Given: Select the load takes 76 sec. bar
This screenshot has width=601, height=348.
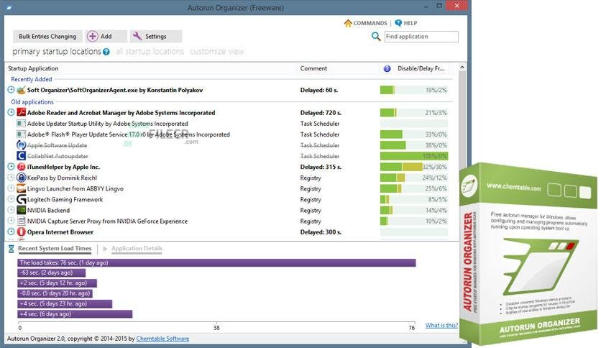Looking at the screenshot, I should pyautogui.click(x=216, y=262).
